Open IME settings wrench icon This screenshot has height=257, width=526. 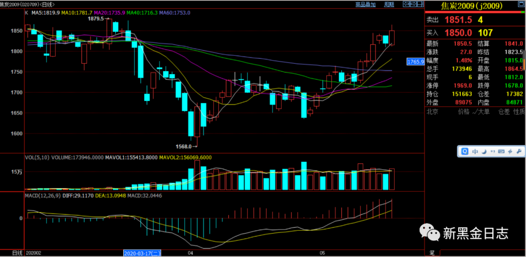(519, 152)
